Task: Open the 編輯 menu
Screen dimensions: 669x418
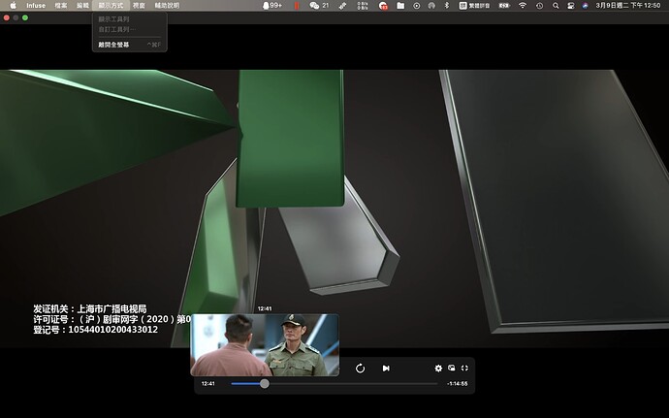Action: 82,6
